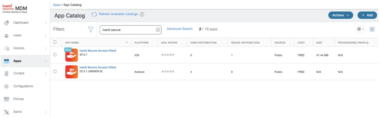Image resolution: width=380 pixels, height=118 pixels.
Task: Click the Group Distribution column header
Action: click(245, 43)
